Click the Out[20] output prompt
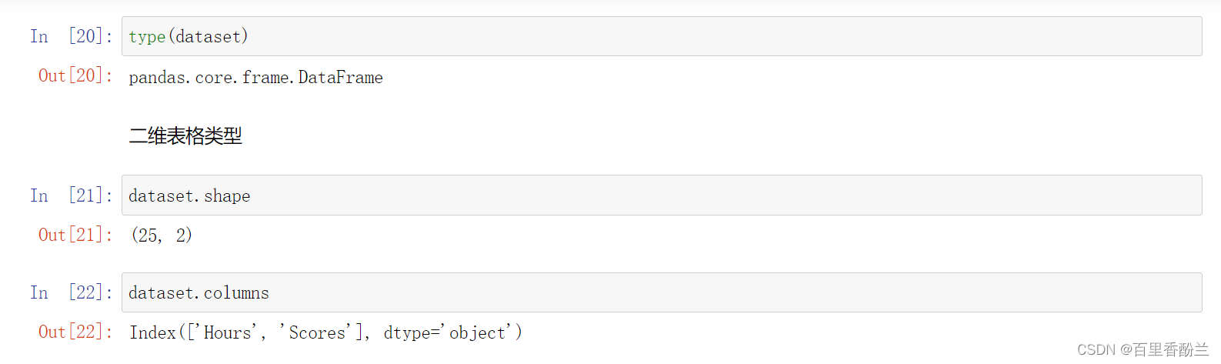Viewport: 1221px width, 364px height. click(x=75, y=75)
